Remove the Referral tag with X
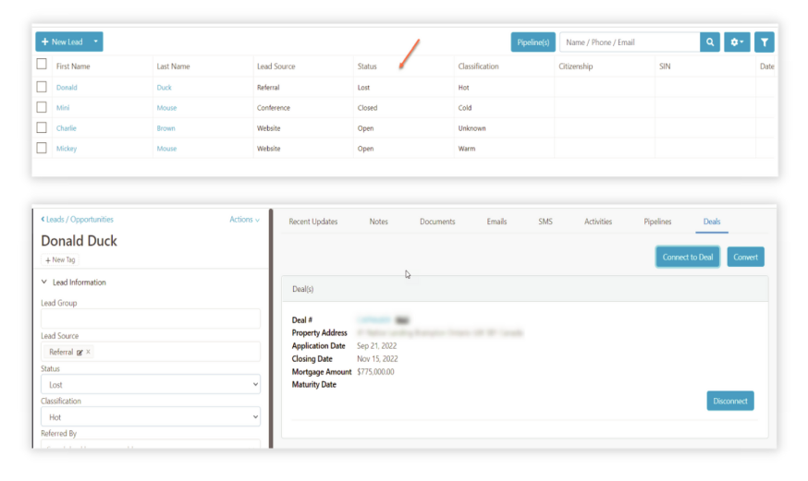The width and height of the screenshot is (808, 481). [89, 353]
